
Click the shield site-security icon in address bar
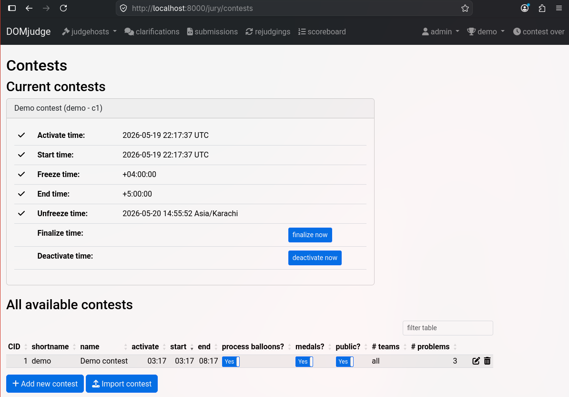point(123,8)
